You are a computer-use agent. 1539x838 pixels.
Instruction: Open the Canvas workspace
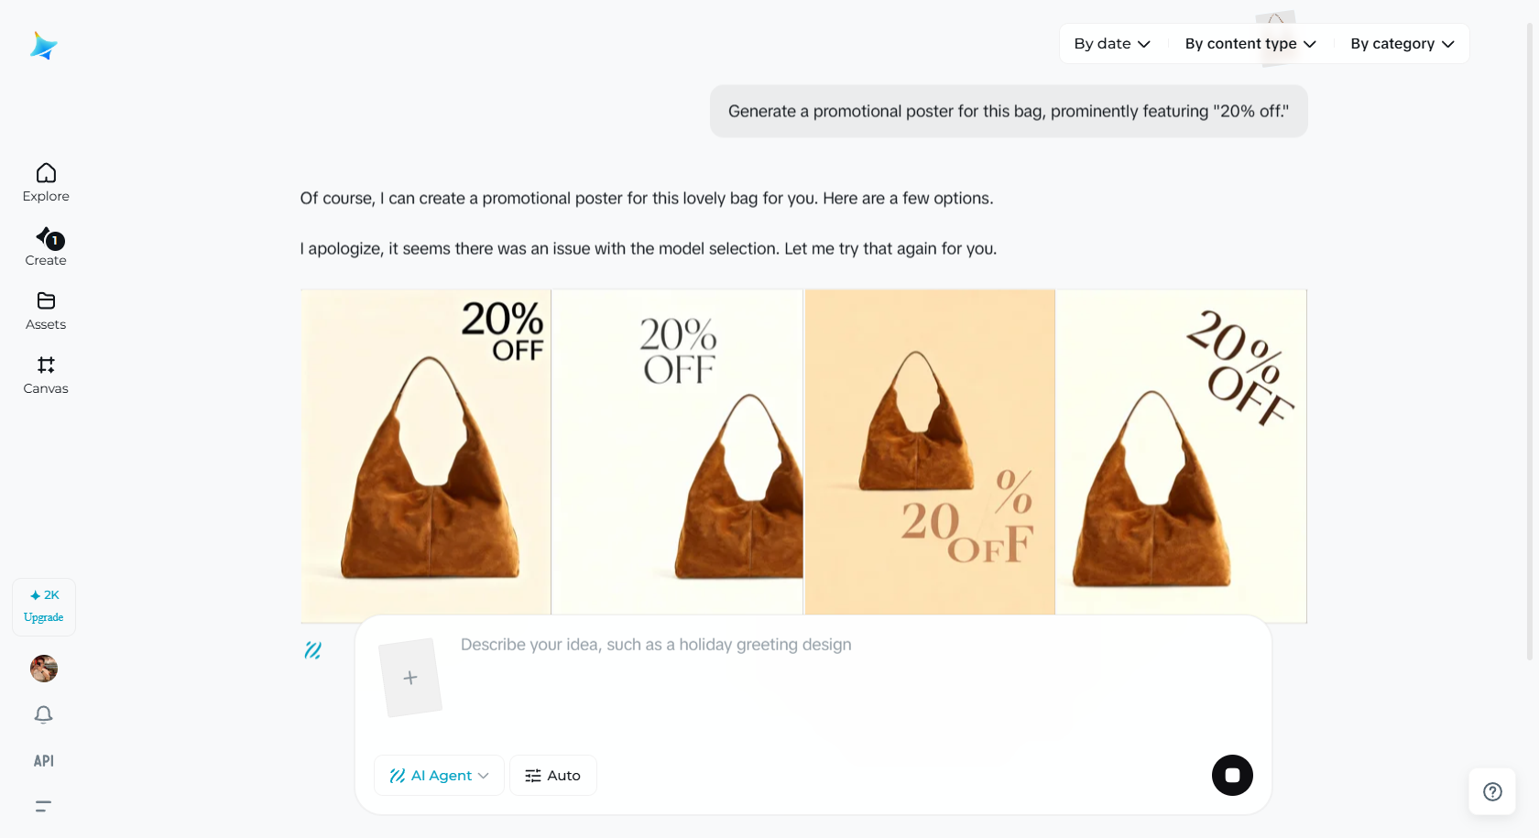(x=46, y=375)
